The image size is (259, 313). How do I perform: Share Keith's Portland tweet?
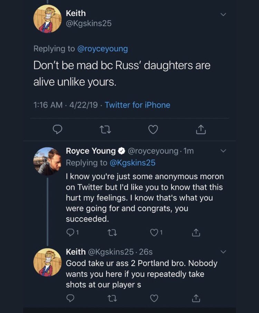(x=196, y=298)
